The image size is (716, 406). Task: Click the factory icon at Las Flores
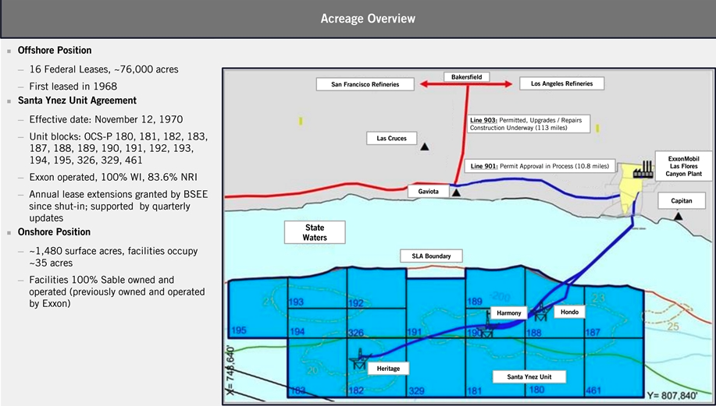(x=643, y=169)
